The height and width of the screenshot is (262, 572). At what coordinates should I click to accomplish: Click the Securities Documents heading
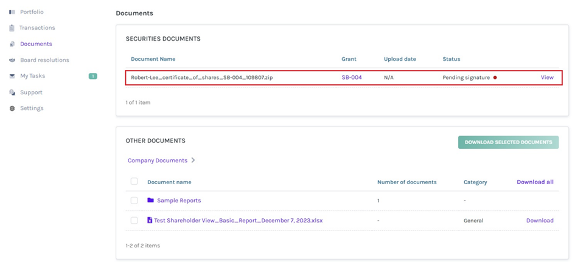(163, 39)
